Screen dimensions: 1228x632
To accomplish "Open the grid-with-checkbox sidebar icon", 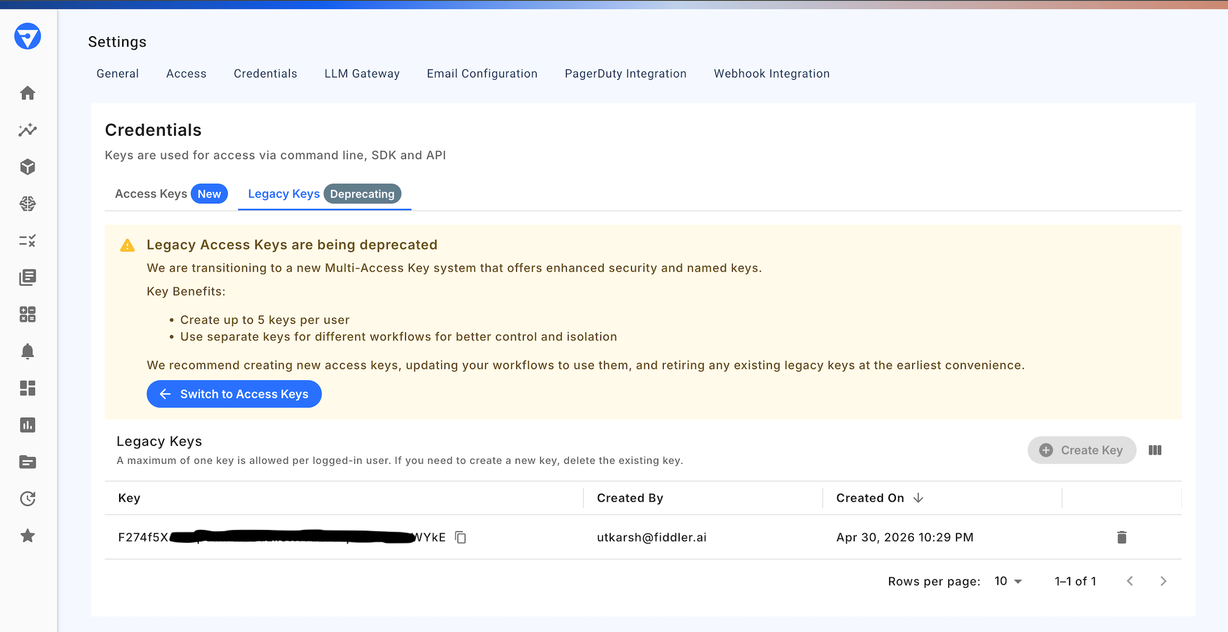I will [x=28, y=314].
